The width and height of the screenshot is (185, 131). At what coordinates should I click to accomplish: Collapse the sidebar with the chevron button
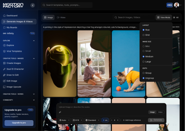pyautogui.click(x=33, y=5)
